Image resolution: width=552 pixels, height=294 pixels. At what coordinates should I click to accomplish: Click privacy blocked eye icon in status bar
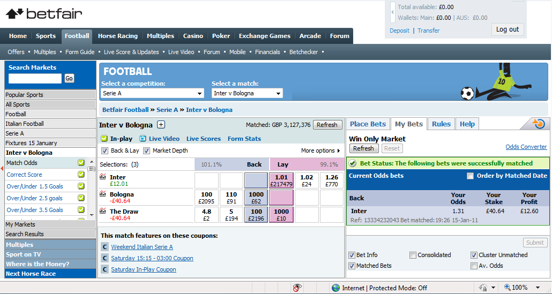tap(297, 288)
